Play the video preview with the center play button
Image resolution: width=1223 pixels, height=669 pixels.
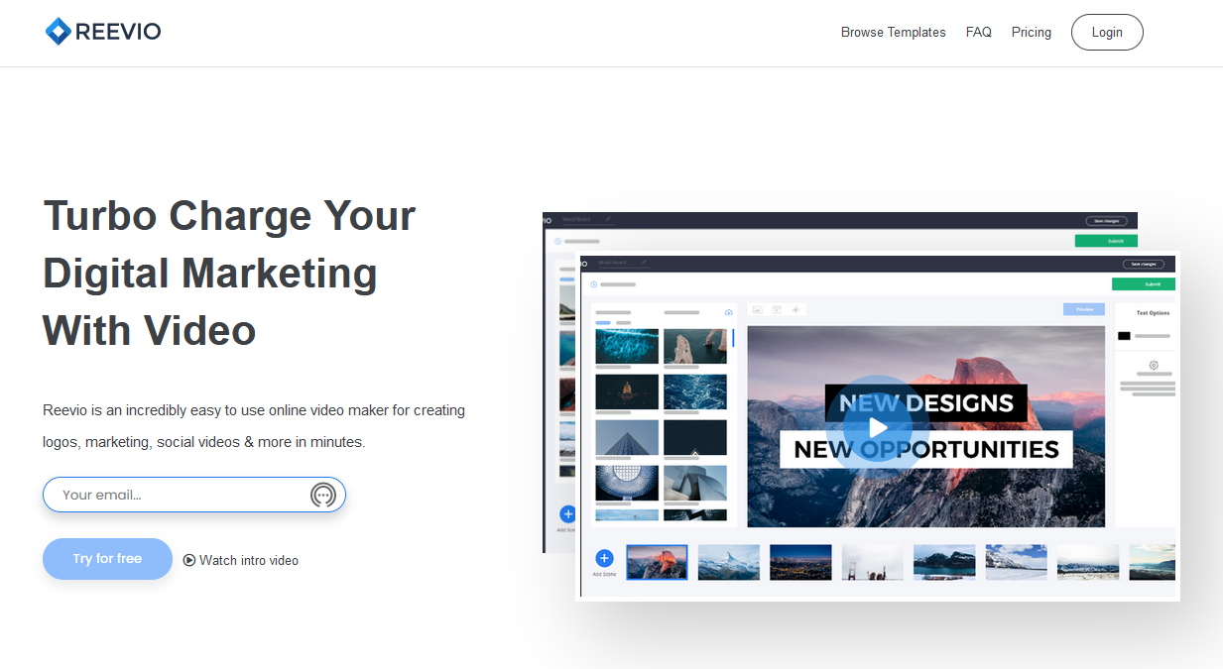click(878, 427)
